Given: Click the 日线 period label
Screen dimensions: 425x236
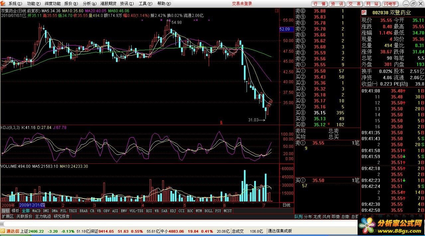Looking at the screenshot, I should (x=286, y=205).
